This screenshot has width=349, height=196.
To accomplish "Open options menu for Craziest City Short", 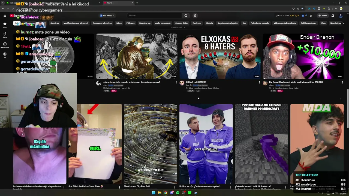I will pyautogui.click(x=175, y=187).
